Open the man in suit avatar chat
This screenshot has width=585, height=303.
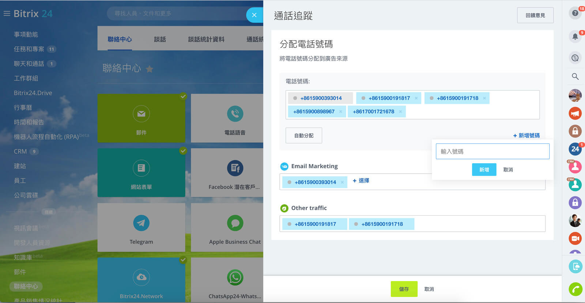pos(575,221)
